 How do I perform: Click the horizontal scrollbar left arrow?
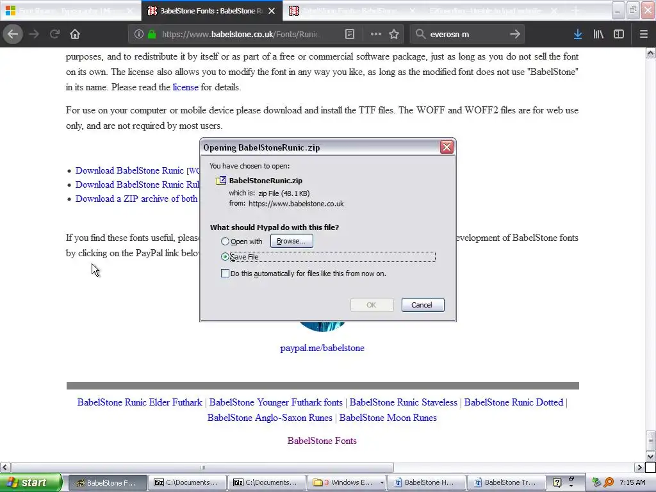click(x=5, y=467)
